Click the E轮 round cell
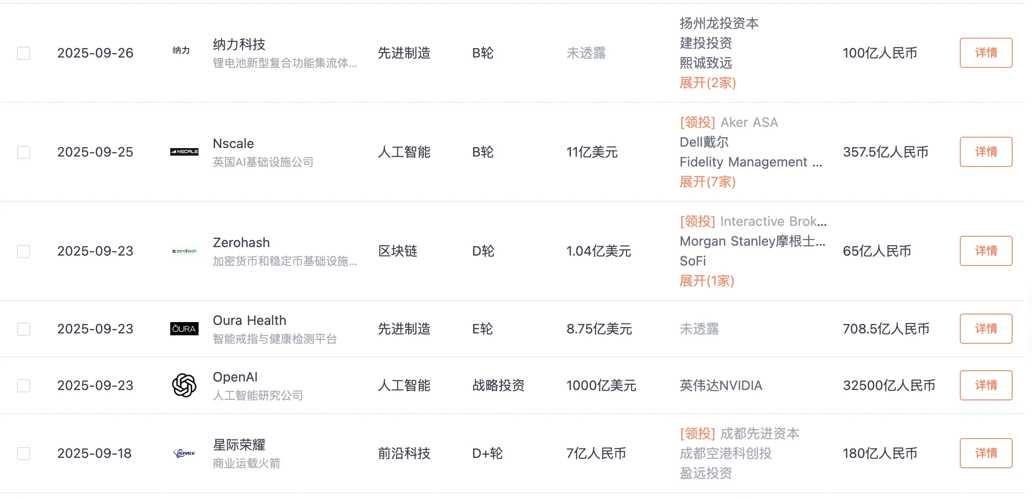Viewport: 1032px width, 498px height. click(483, 329)
